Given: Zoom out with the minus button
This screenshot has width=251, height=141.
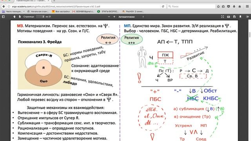Looking at the screenshot, I should coord(109,16).
